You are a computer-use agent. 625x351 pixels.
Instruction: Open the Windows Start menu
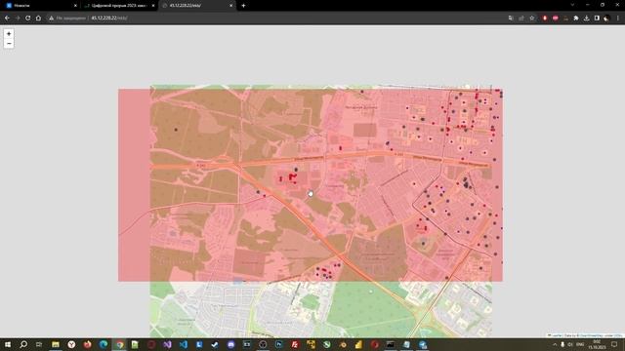point(8,344)
